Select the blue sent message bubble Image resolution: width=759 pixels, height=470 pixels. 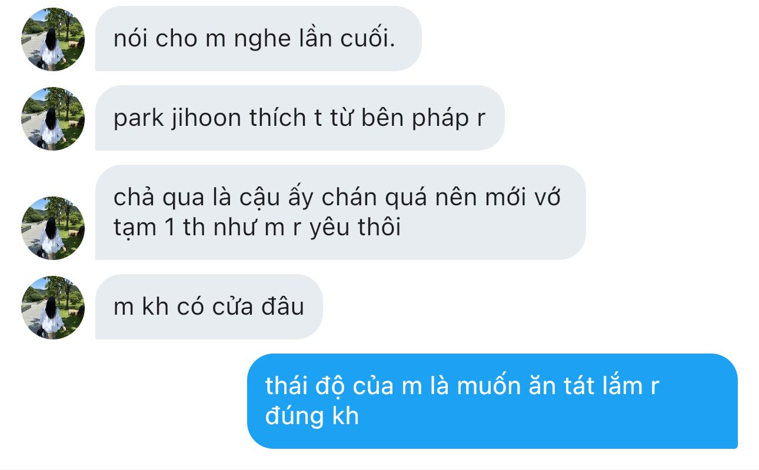[492, 401]
